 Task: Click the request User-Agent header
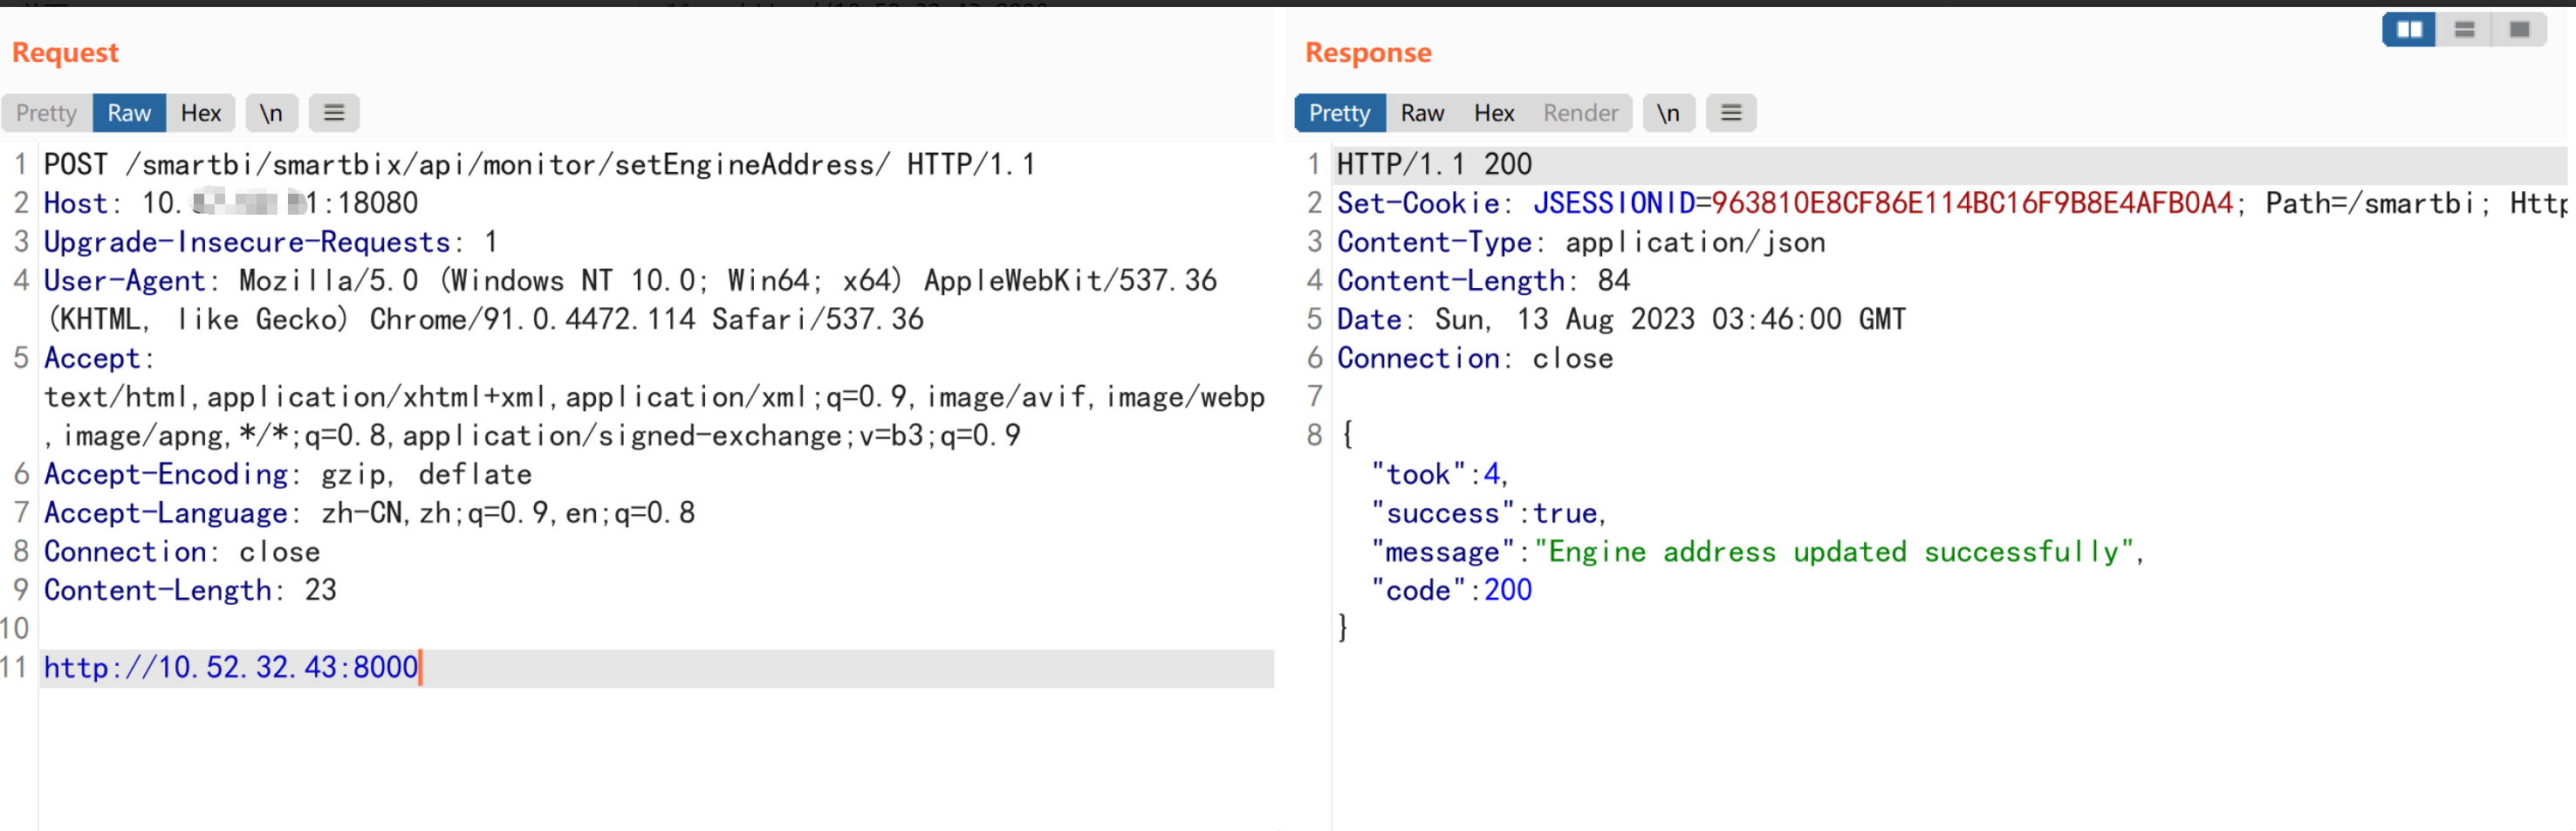click(630, 299)
